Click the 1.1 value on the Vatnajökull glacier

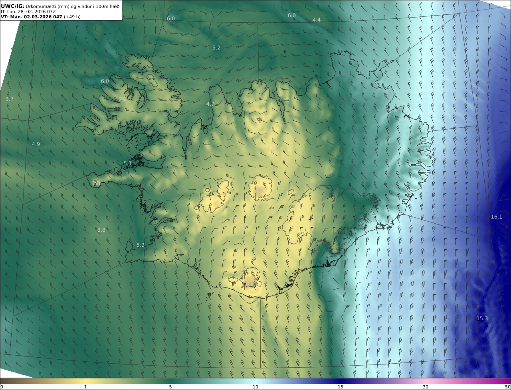[x=301, y=208]
